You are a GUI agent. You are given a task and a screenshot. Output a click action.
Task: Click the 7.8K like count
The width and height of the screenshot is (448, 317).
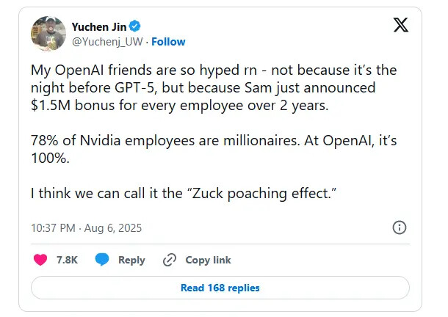67,260
